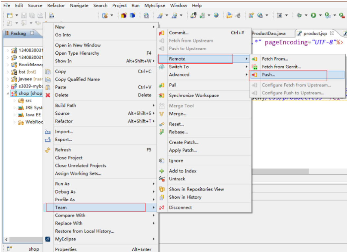This screenshot has height=252, width=347.
Task: Click the green Run button in toolbar
Action: [x=314, y=15]
